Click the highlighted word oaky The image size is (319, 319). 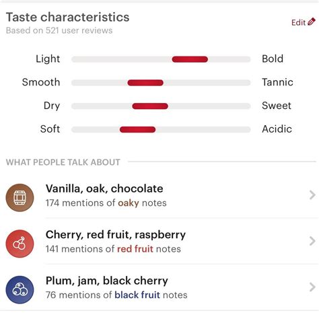coord(129,203)
